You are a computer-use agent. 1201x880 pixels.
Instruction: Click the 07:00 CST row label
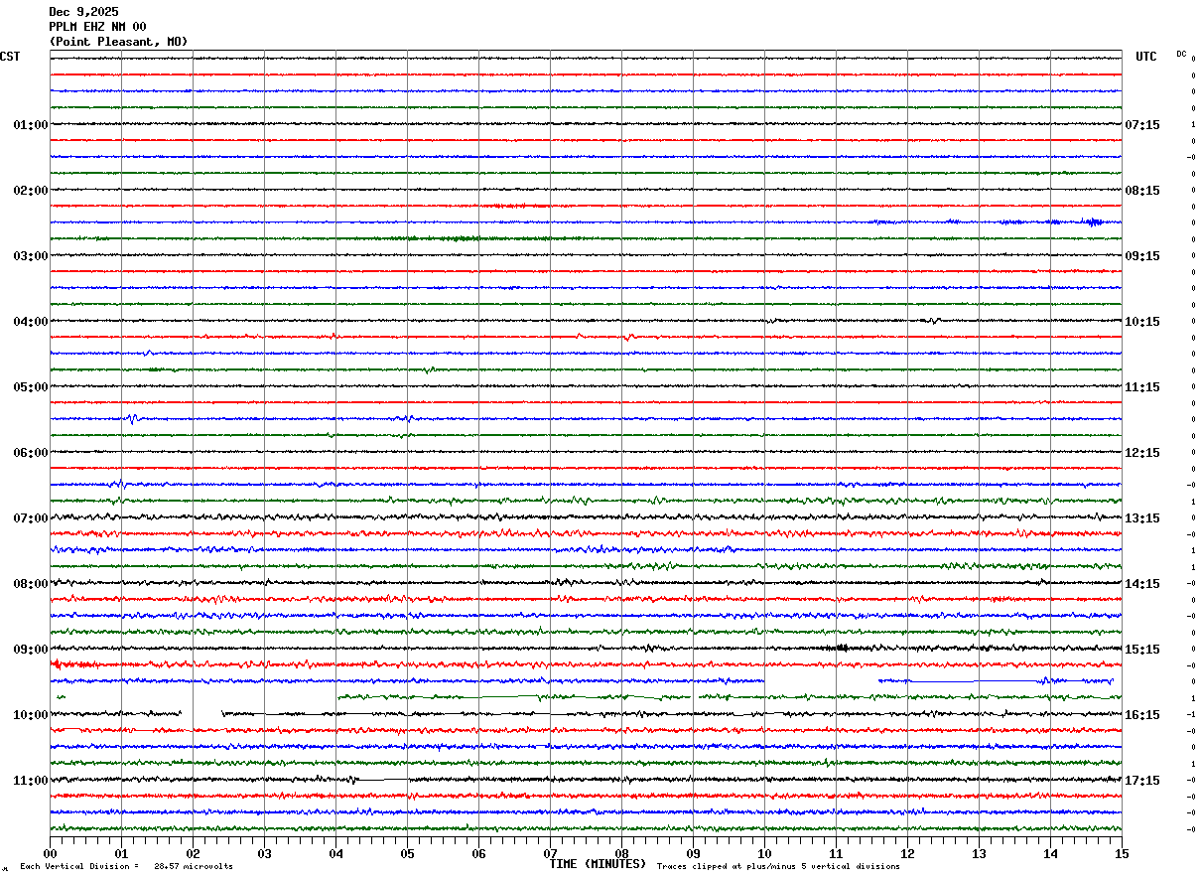coord(31,518)
